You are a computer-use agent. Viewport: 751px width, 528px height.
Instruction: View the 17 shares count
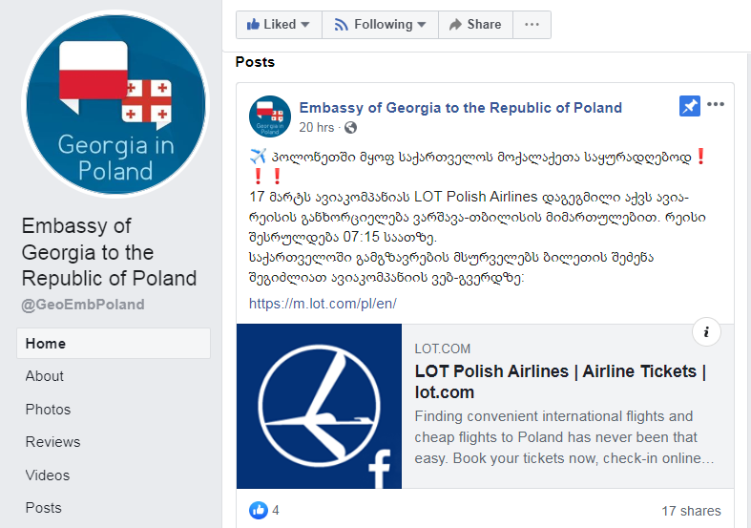[691, 511]
